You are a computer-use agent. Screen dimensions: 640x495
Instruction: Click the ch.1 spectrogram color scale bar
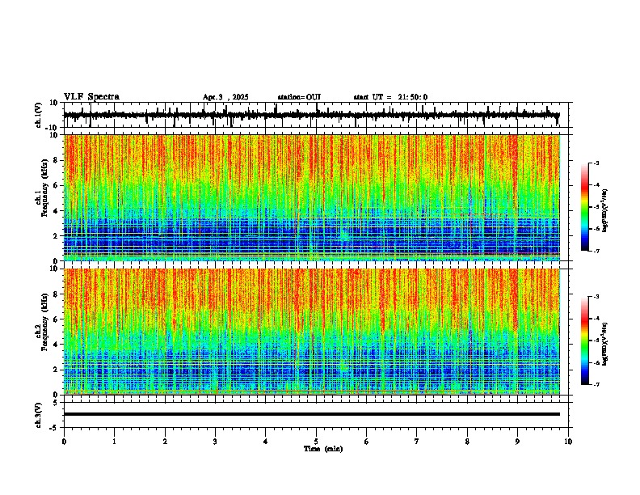coord(584,207)
